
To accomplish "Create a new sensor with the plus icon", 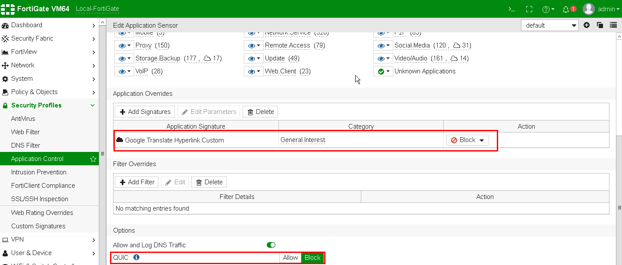I will pos(586,25).
